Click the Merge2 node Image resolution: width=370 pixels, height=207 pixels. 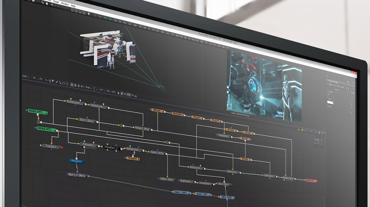tap(143, 128)
